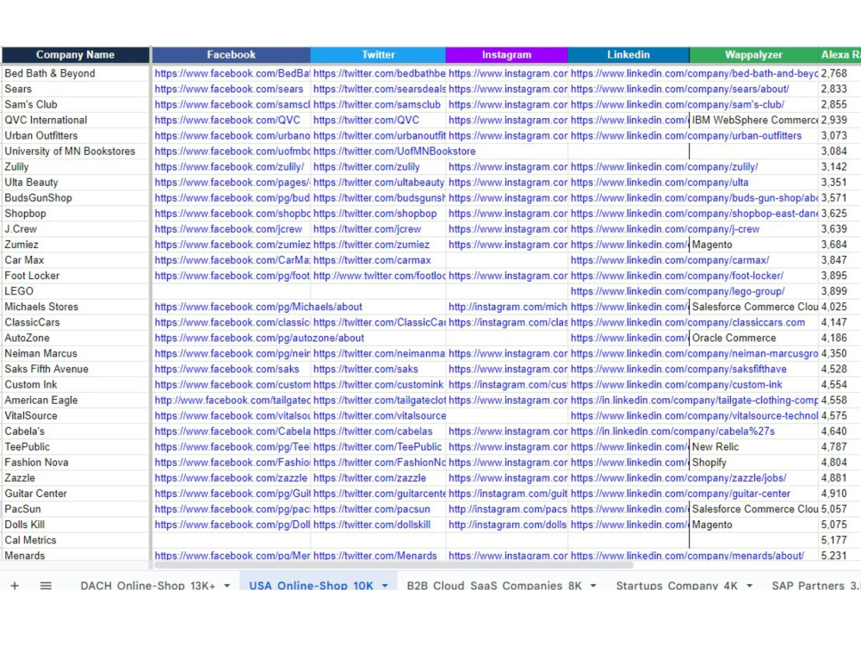This screenshot has width=861, height=646.
Task: Expand USA Online-Shop tab dropdown arrow
Action: pyautogui.click(x=385, y=586)
